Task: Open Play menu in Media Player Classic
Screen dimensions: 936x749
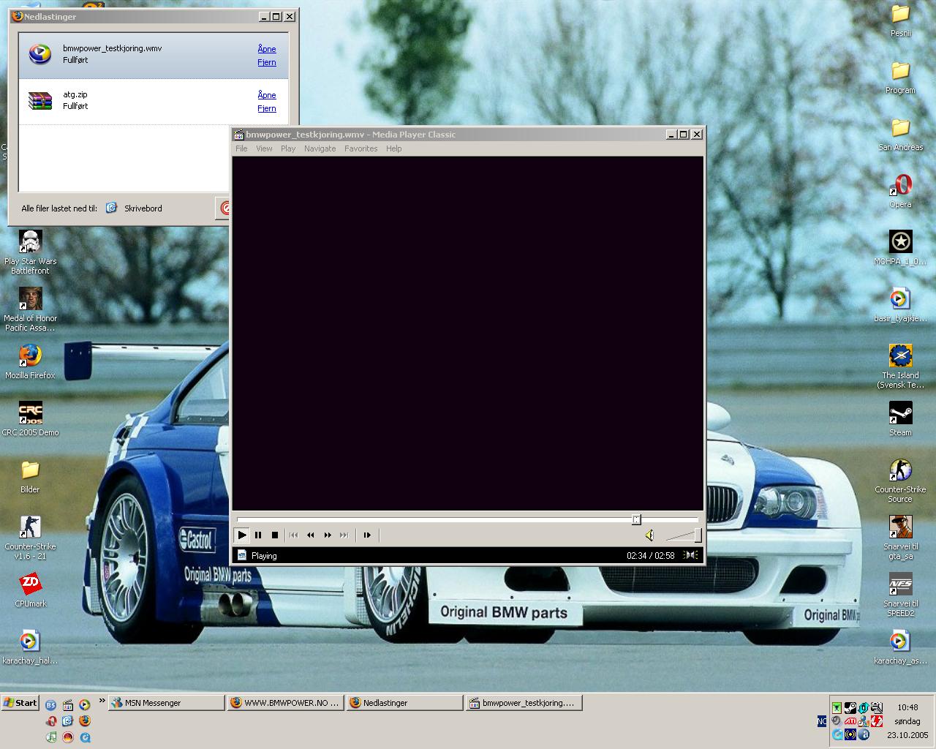Action: tap(288, 148)
